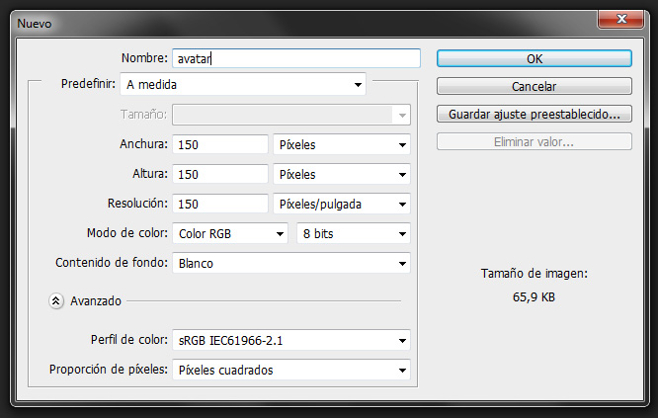Open the Perfil de color dropdown
The width and height of the screenshot is (658, 418).
[290, 341]
